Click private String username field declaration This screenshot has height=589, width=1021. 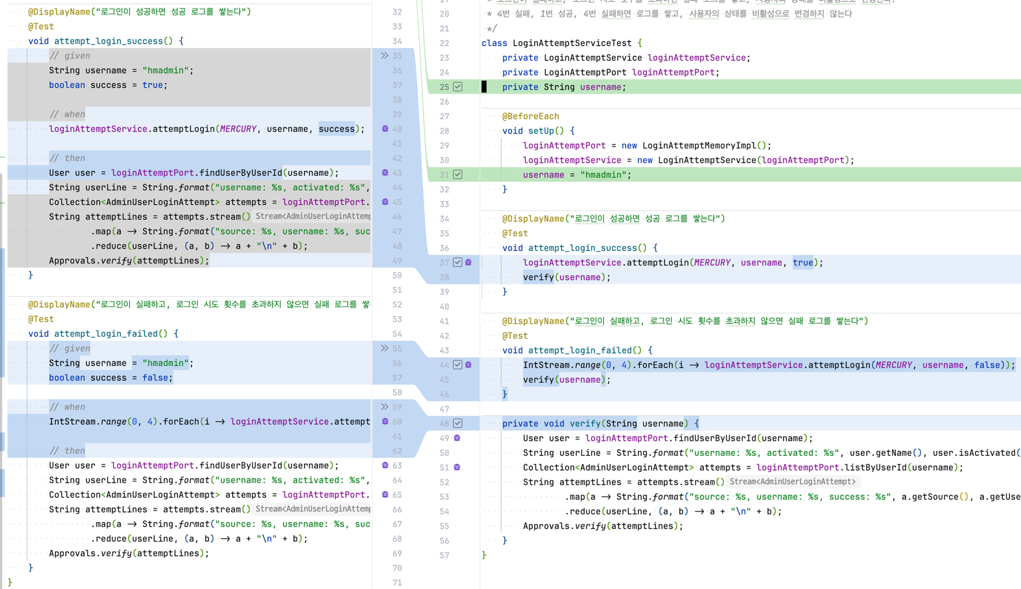564,87
